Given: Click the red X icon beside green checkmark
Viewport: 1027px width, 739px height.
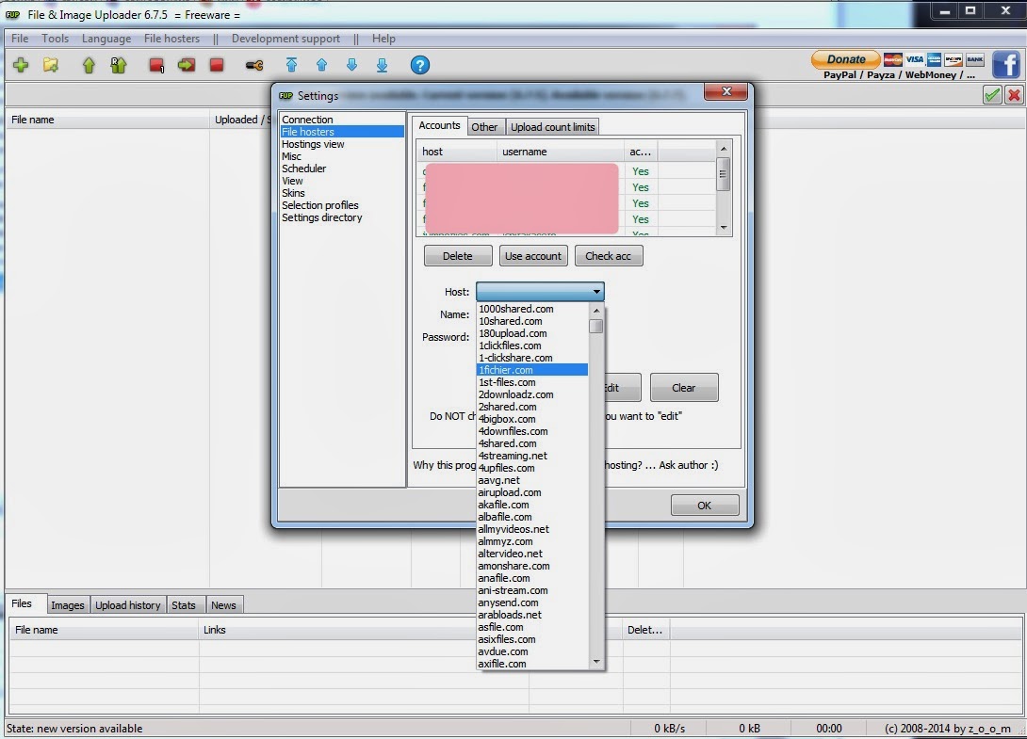Looking at the screenshot, I should (1014, 95).
